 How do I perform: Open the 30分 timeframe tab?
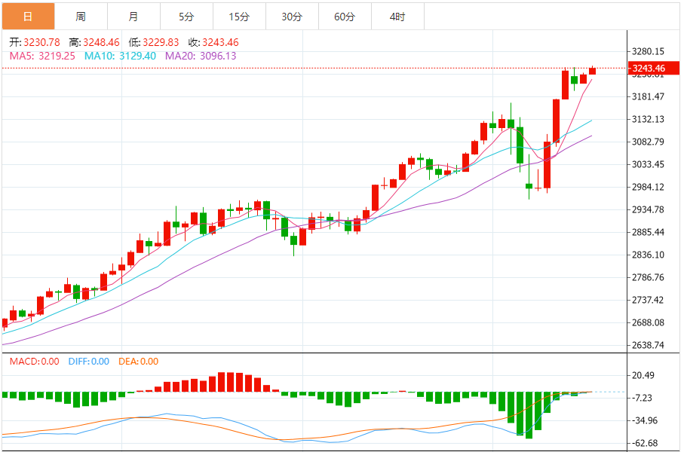pyautogui.click(x=292, y=17)
